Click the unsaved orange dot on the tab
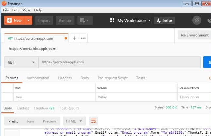Viewport: 211px width, 136px height. (66, 38)
